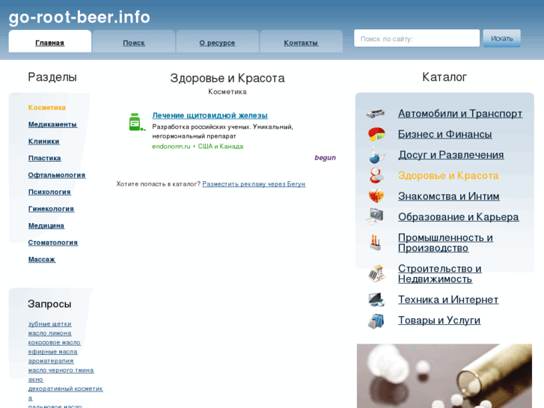Click the масло лимона query link

[x=49, y=333]
